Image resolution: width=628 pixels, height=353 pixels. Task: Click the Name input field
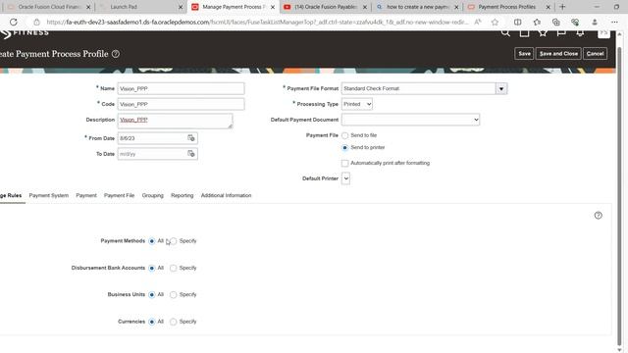tap(181, 88)
